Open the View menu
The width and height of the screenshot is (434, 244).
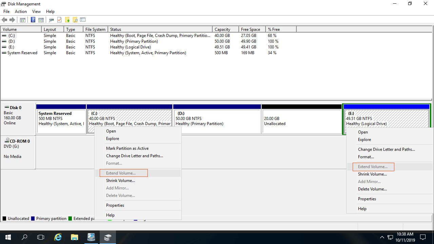click(x=36, y=12)
